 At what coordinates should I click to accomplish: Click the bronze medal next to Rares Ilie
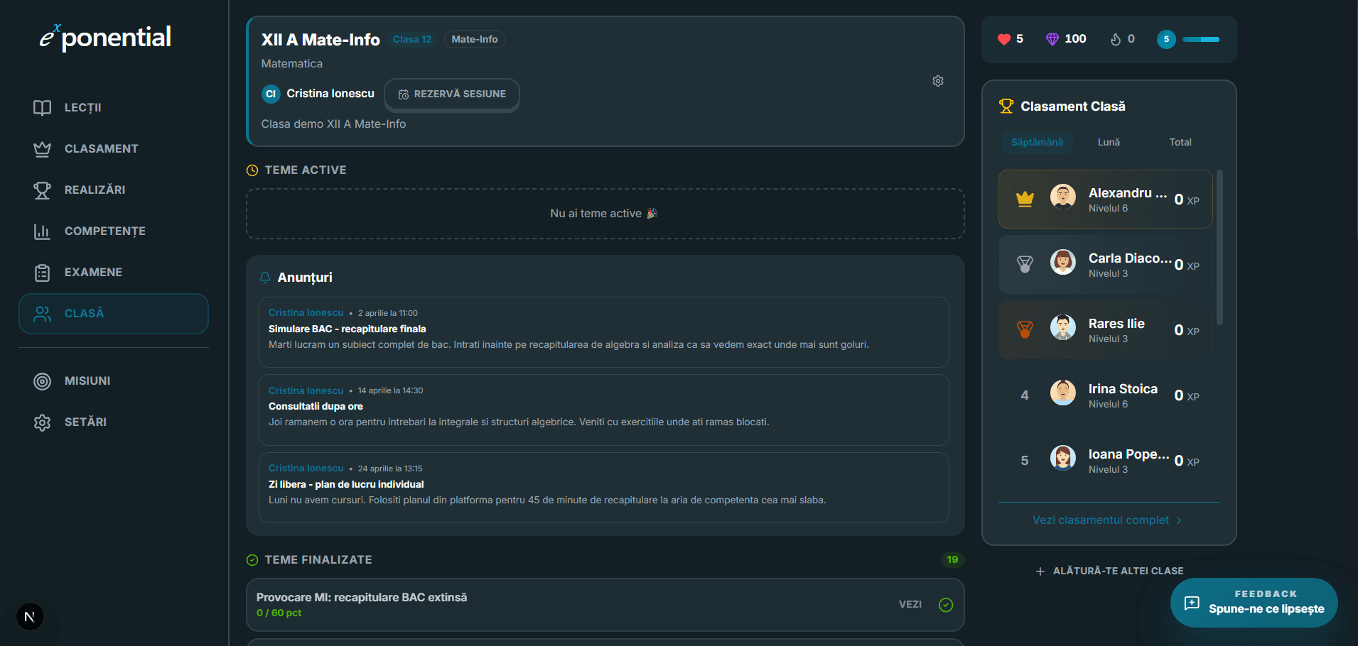click(1025, 329)
